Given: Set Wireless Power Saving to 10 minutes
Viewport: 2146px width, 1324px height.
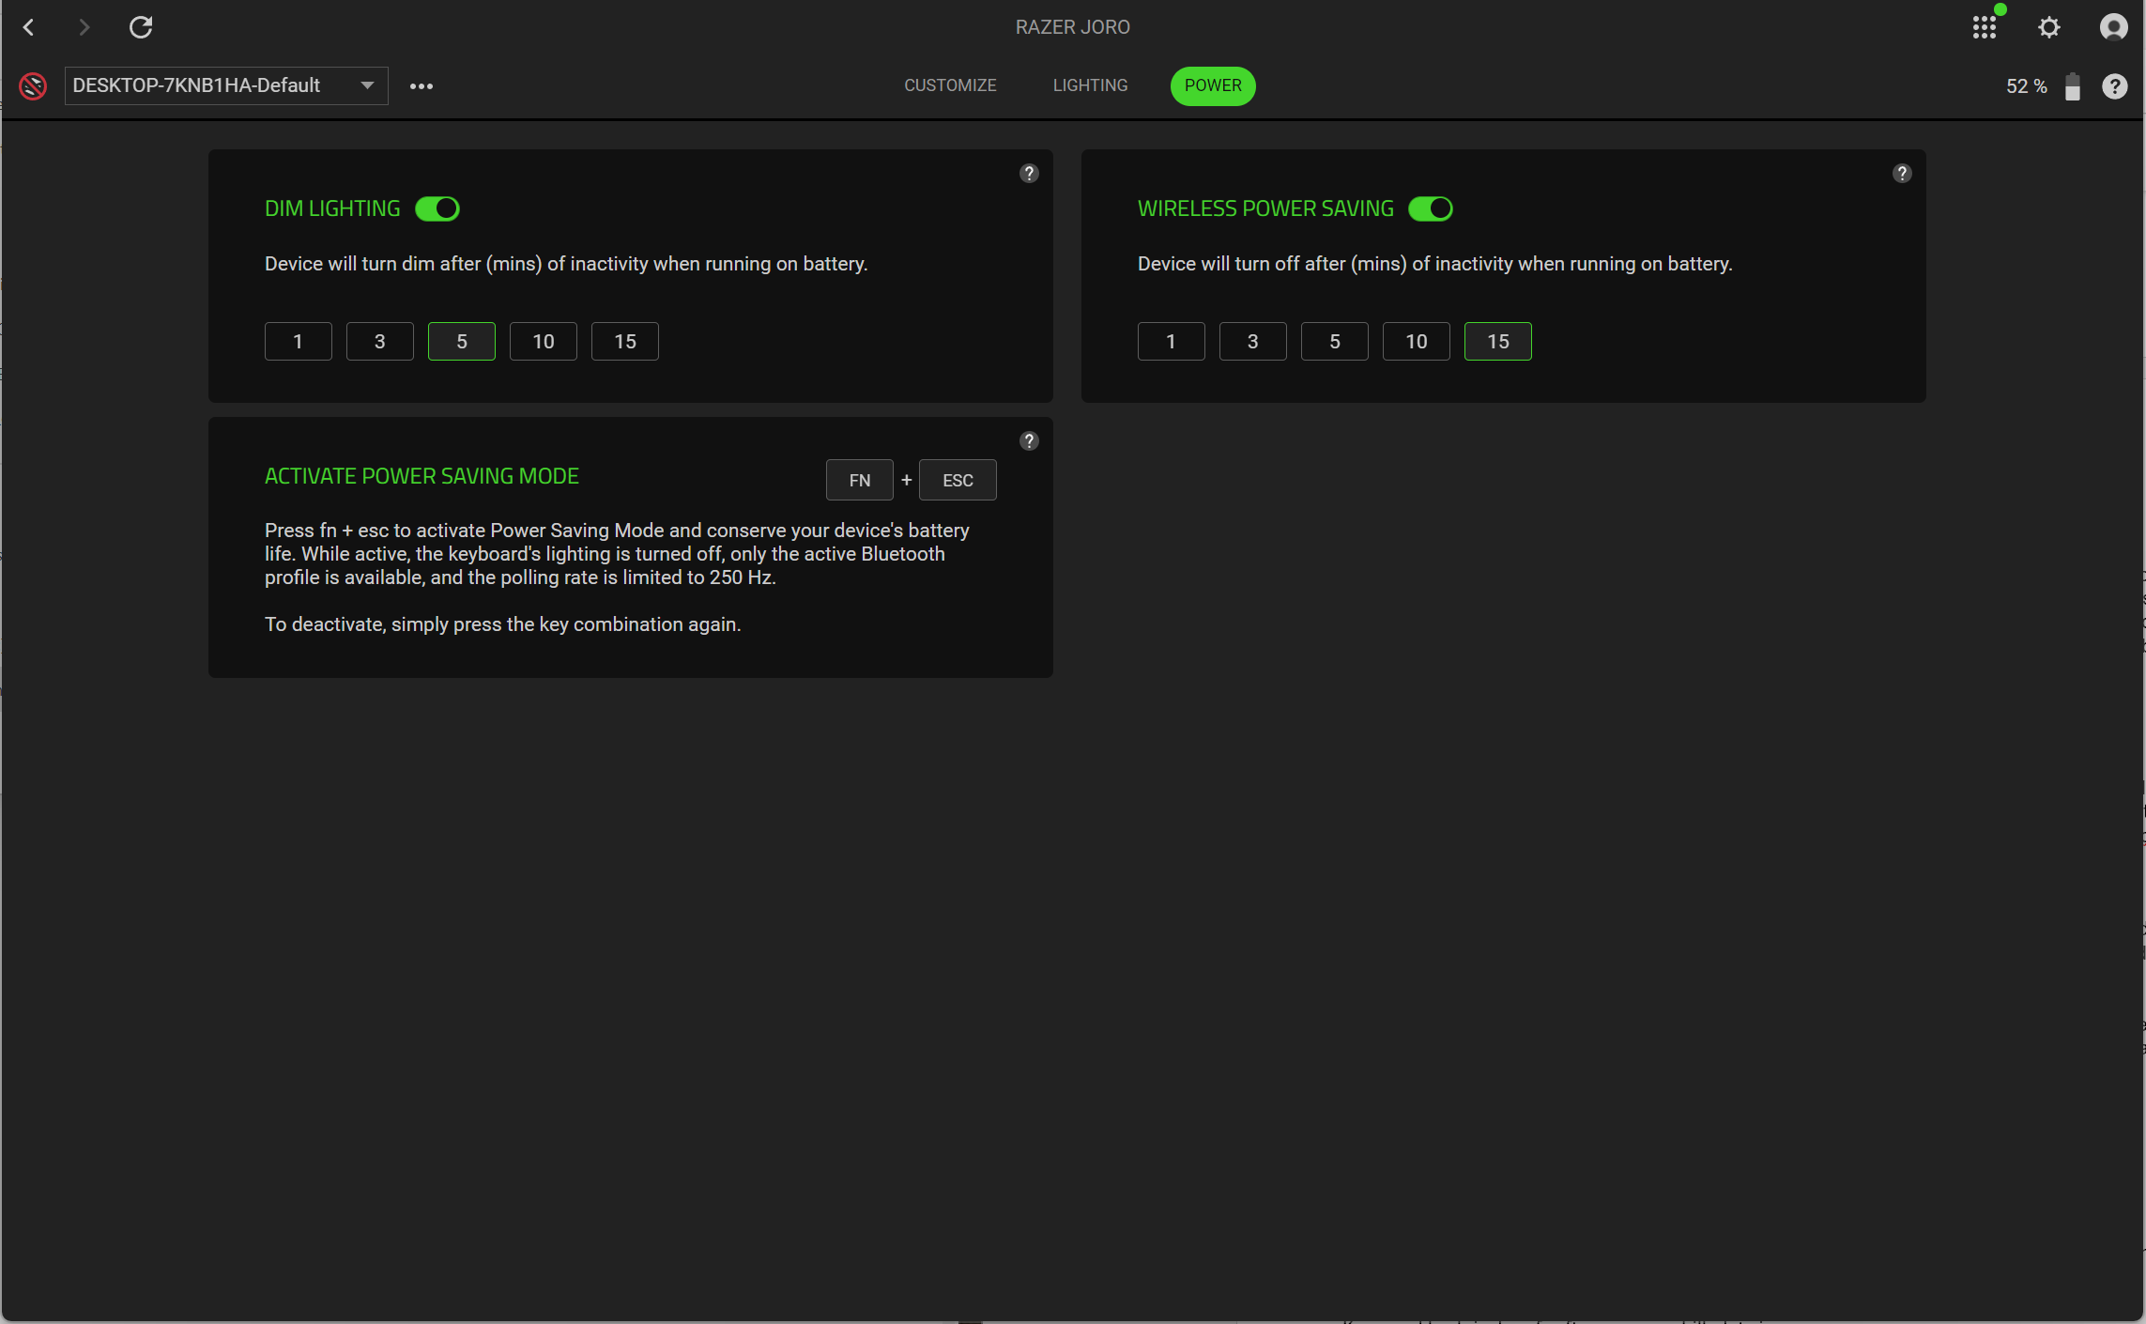Looking at the screenshot, I should click(1417, 341).
